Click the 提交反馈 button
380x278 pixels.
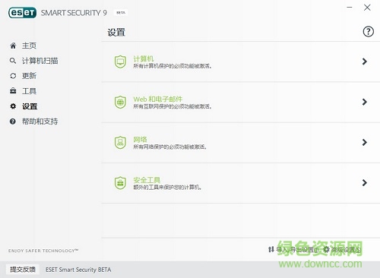pos(23,270)
